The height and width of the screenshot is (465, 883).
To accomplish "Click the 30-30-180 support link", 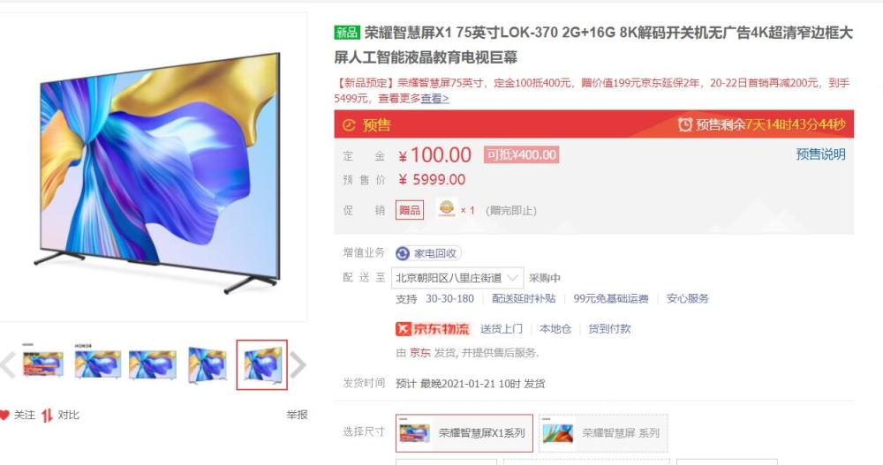I will [x=449, y=299].
